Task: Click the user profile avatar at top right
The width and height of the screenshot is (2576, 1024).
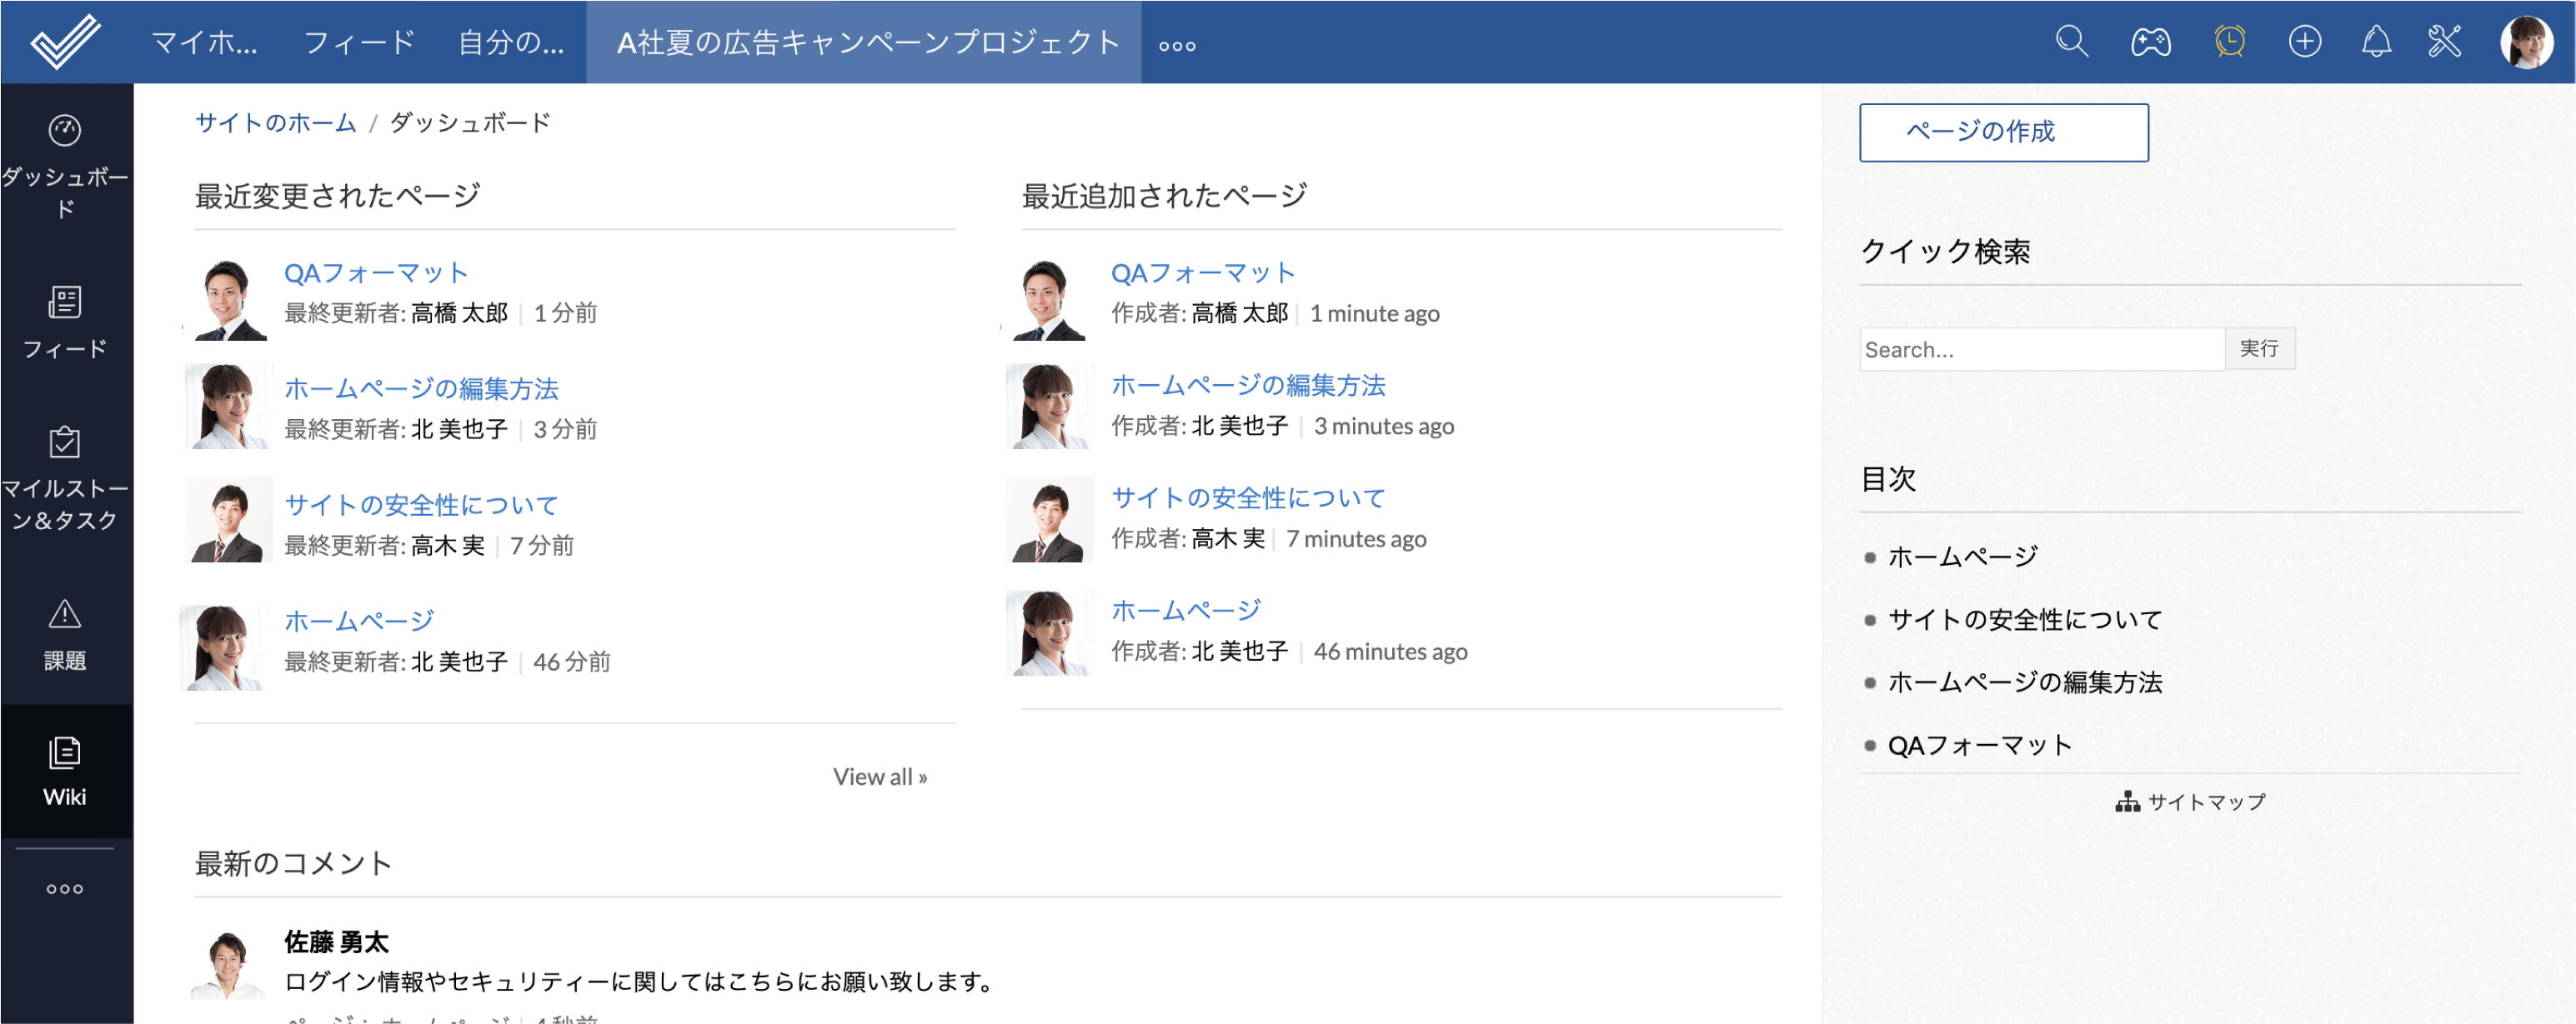Action: click(x=2527, y=42)
